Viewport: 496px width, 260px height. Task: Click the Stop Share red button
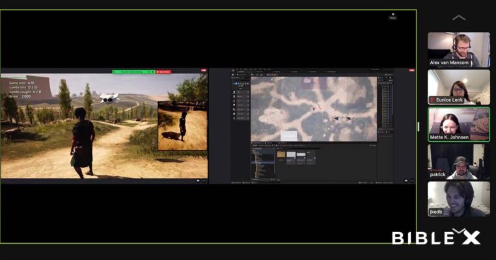tap(163, 71)
